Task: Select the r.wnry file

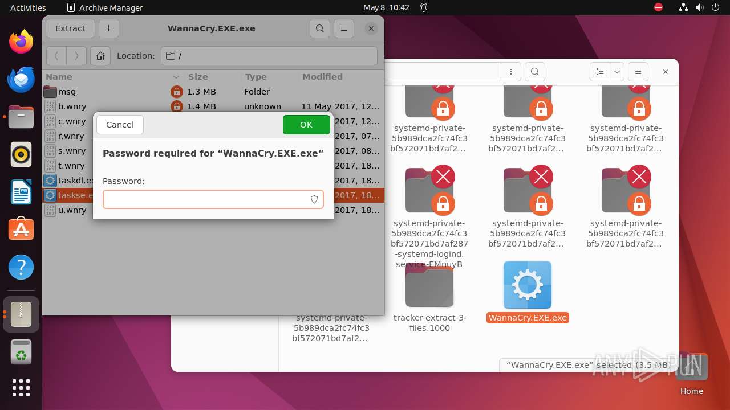Action: click(x=71, y=136)
